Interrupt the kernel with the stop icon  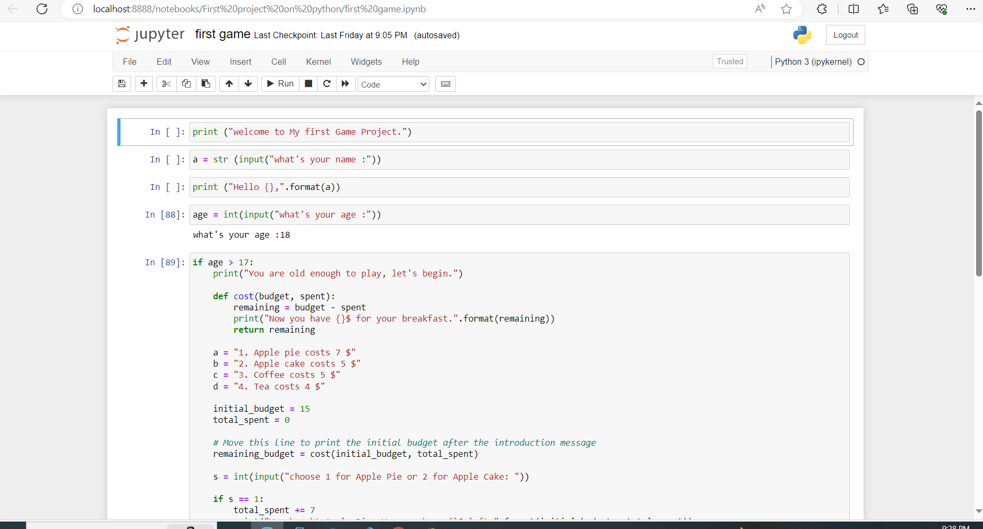[x=308, y=84]
